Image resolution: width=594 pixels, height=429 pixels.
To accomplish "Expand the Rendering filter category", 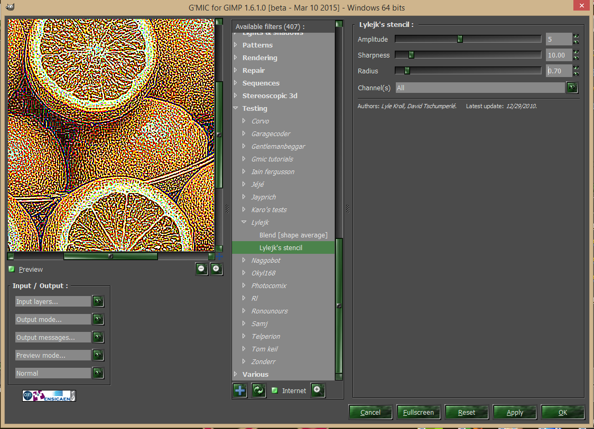I will (x=236, y=58).
